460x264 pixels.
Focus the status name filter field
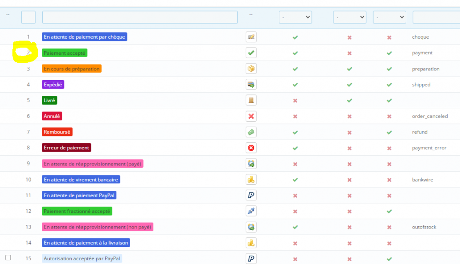pos(140,17)
